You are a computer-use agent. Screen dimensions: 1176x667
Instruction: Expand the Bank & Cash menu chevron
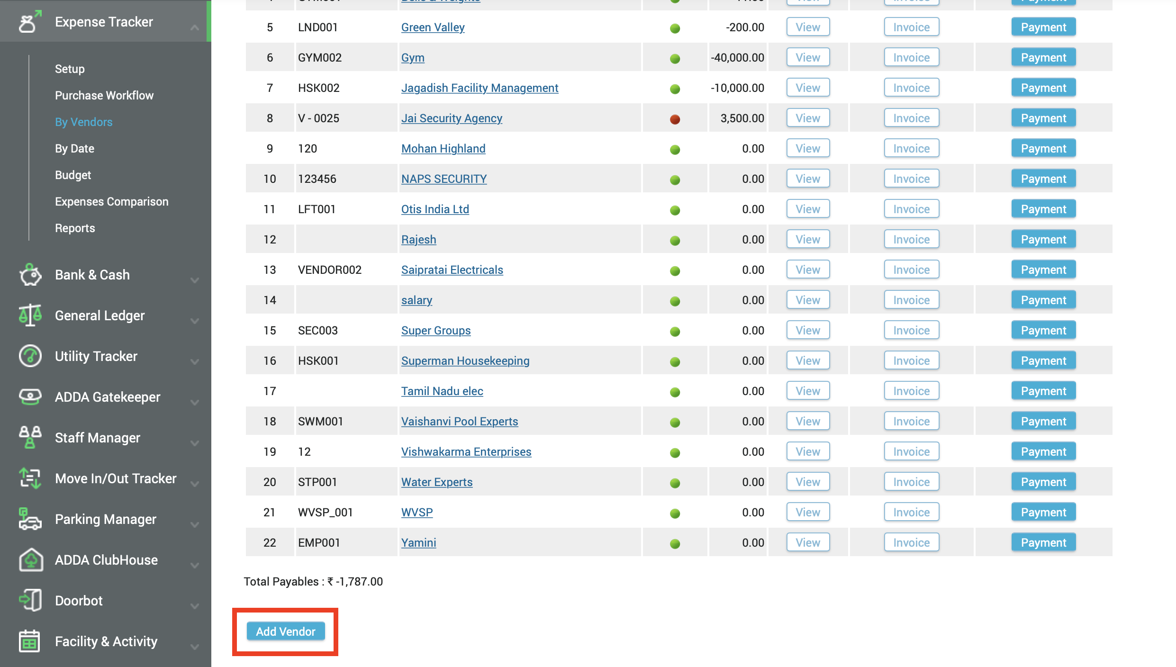(x=194, y=280)
